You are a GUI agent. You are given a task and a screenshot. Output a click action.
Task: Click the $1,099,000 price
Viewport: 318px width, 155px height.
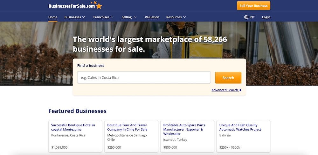[59, 147]
